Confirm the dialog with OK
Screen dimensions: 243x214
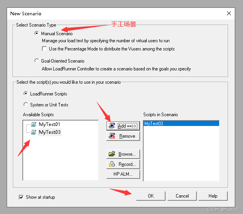151,196
